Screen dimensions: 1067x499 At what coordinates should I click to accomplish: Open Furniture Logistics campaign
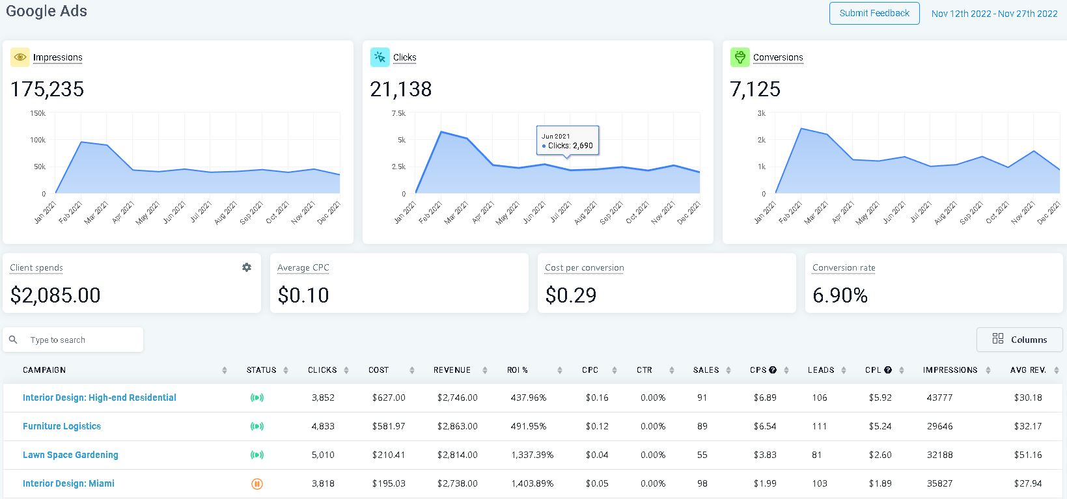(x=62, y=426)
